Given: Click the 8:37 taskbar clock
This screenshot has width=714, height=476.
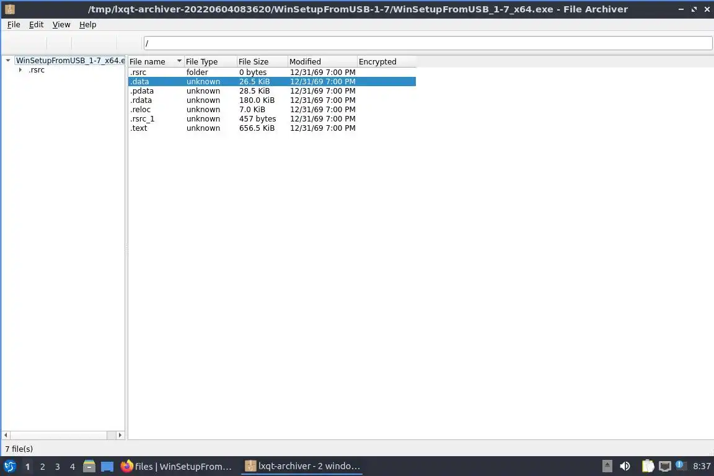Looking at the screenshot, I should coord(702,466).
